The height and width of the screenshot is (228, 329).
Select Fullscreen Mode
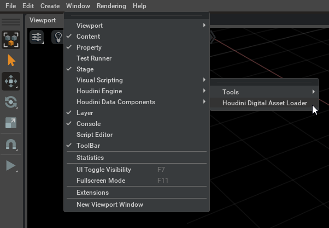(x=137, y=180)
